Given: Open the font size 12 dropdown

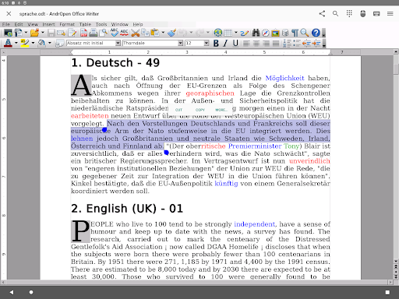Looking at the screenshot, I should coord(207,43).
